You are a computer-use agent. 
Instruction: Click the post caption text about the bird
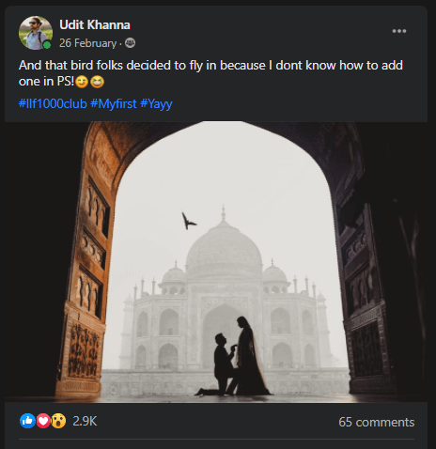[x=210, y=73]
